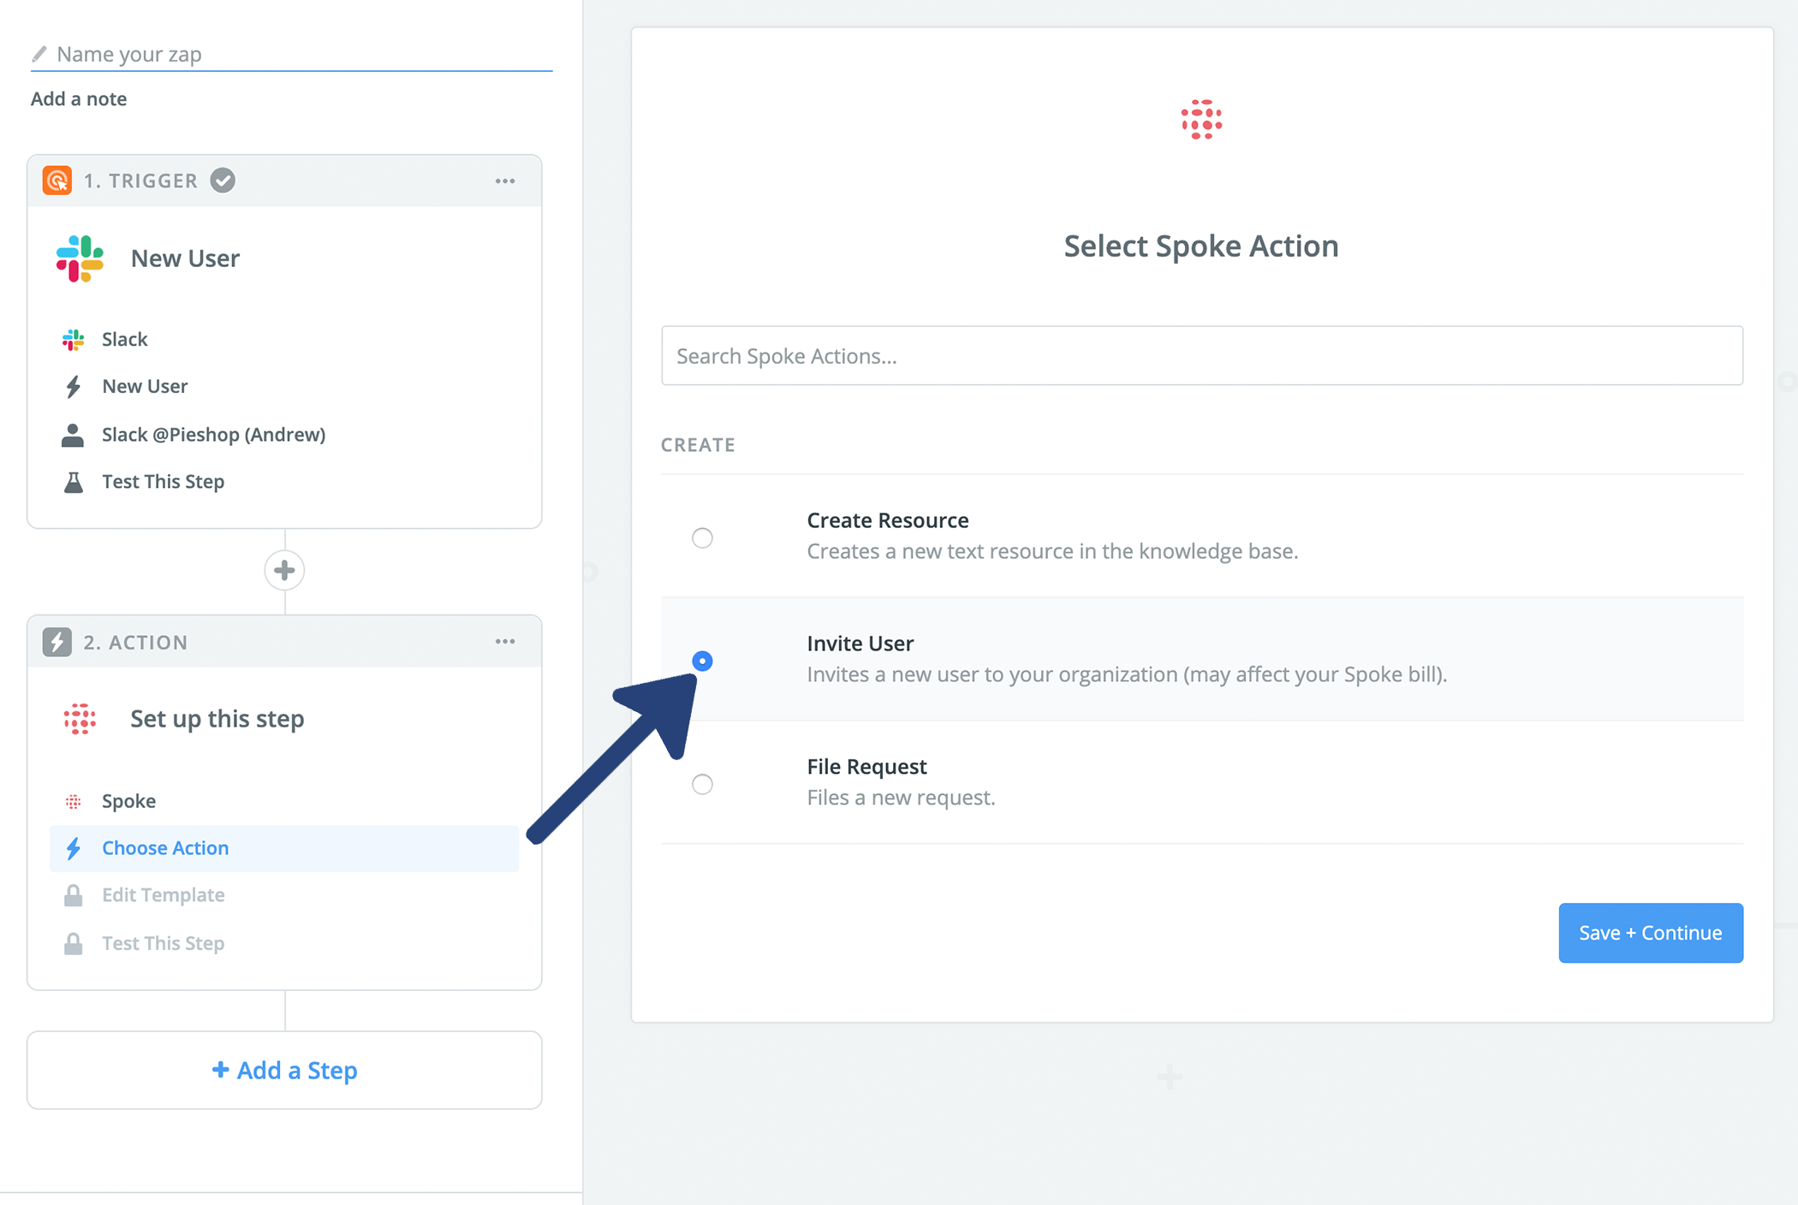This screenshot has height=1205, width=1798.
Task: Click the person icon next to Slack @Pieshop
Action: tap(73, 435)
